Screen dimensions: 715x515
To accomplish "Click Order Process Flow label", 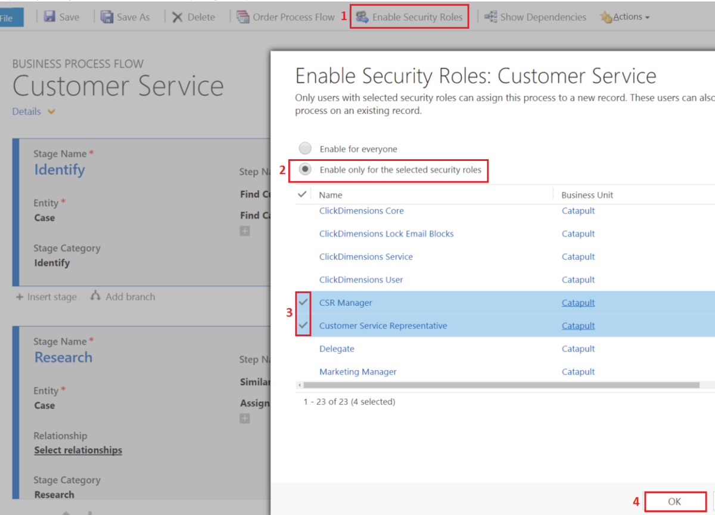I will 294,17.
